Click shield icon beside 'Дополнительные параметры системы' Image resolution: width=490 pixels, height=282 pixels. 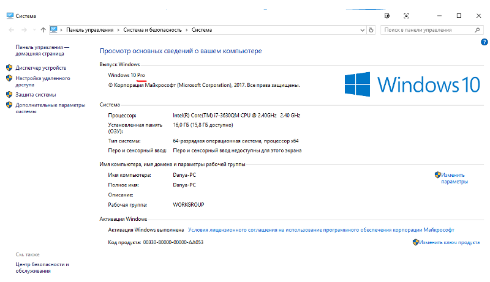(9, 105)
